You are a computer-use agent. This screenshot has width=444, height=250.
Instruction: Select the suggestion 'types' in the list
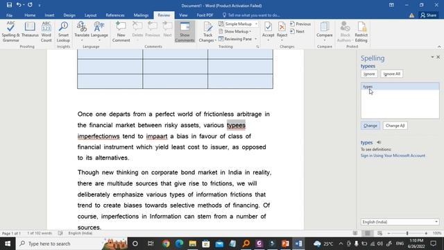[x=400, y=86]
